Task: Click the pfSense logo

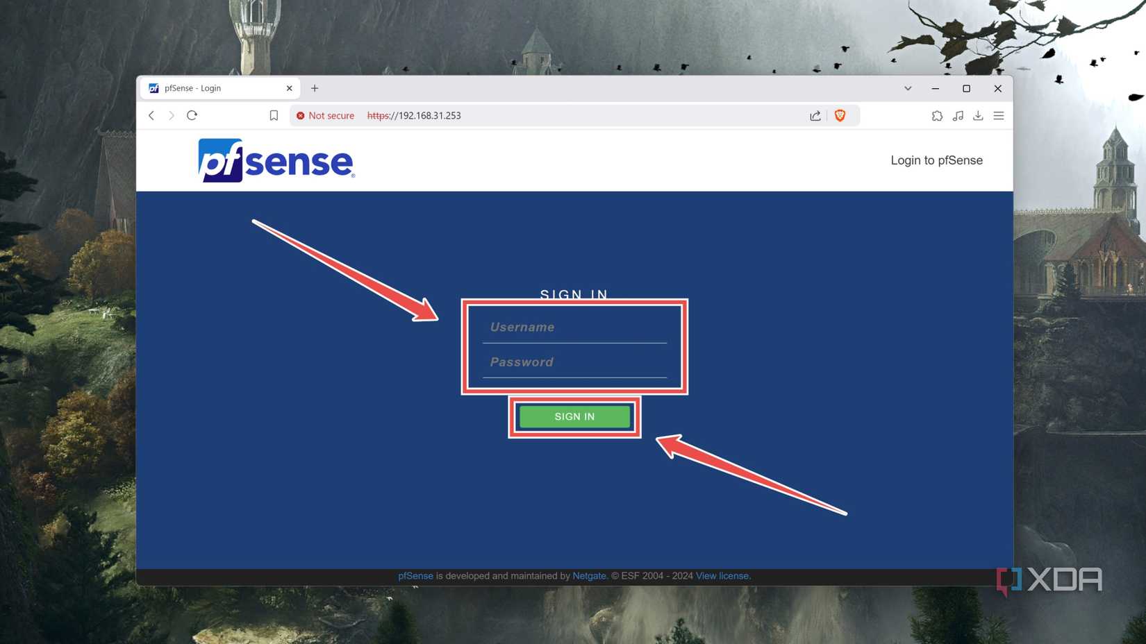Action: [276, 160]
